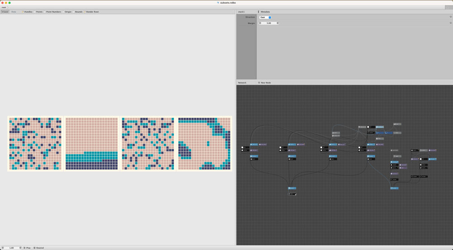
Task: Click the root breadcrumb
Action: coord(4,7)
